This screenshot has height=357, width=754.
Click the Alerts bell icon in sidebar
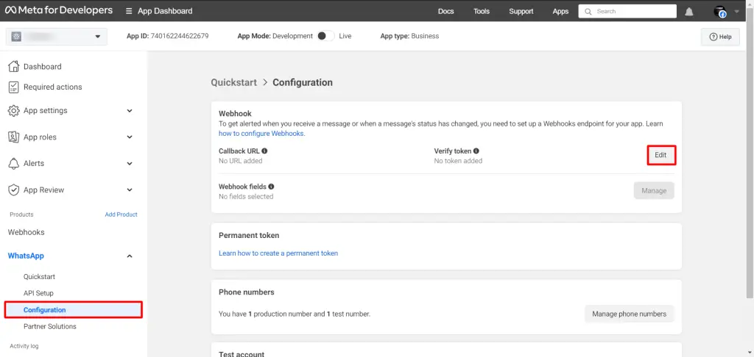pos(14,164)
